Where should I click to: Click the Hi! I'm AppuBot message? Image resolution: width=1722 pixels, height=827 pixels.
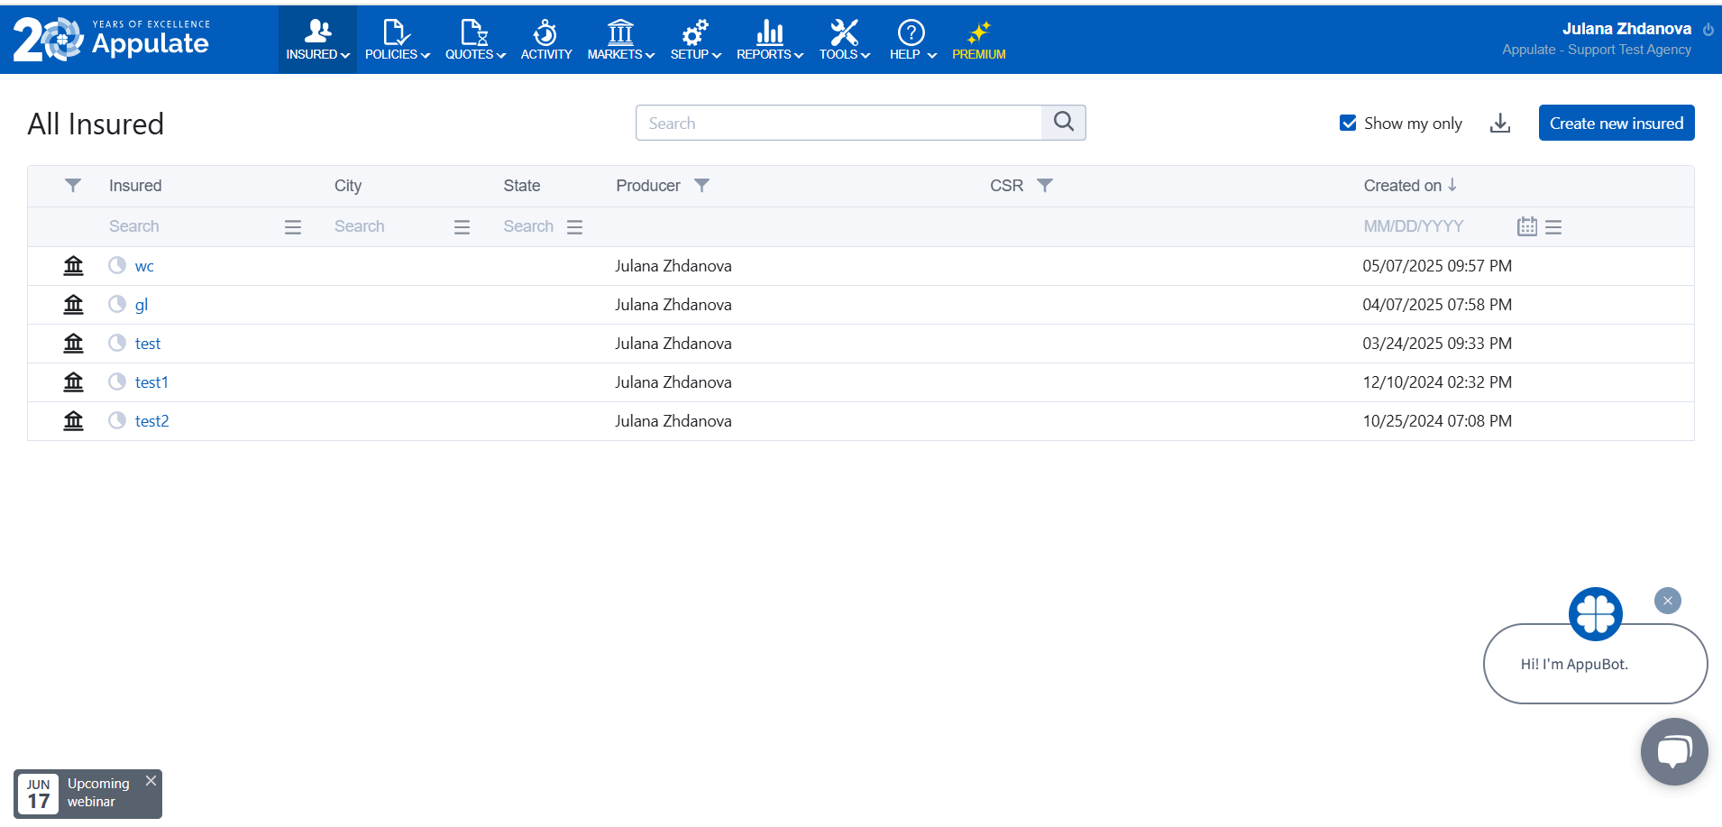(1574, 665)
